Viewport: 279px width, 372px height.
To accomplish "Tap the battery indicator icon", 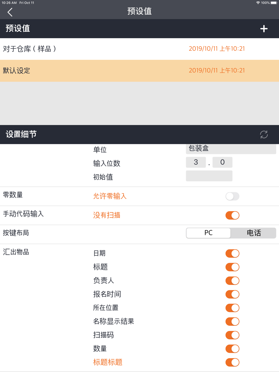I will (274, 3).
